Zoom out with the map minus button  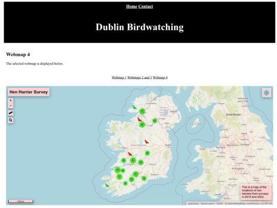coord(11,106)
